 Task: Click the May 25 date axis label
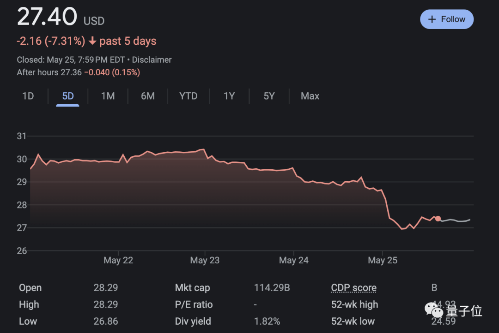coord(383,260)
